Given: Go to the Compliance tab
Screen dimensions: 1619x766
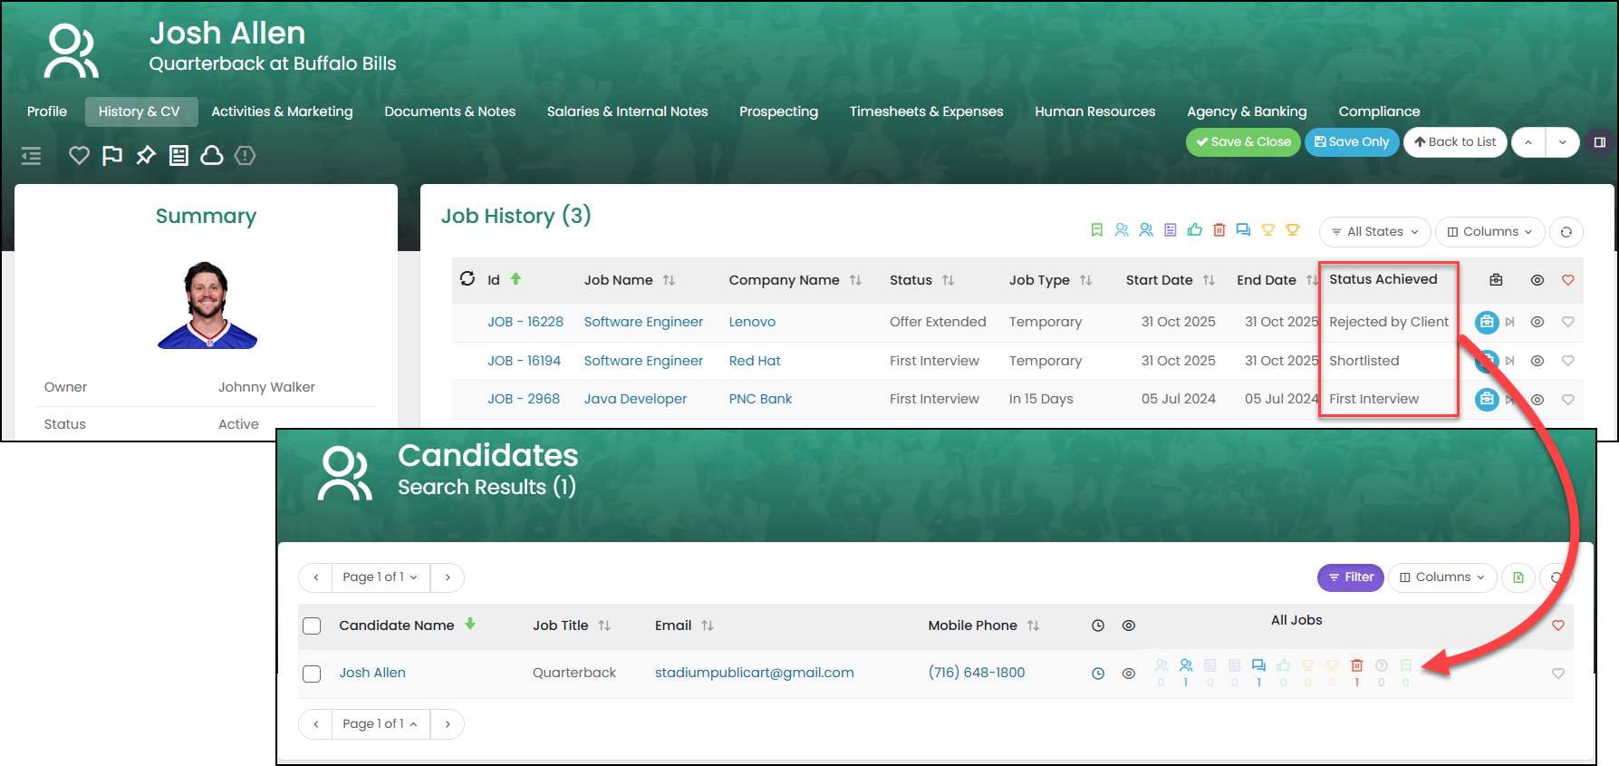Looking at the screenshot, I should (x=1379, y=112).
